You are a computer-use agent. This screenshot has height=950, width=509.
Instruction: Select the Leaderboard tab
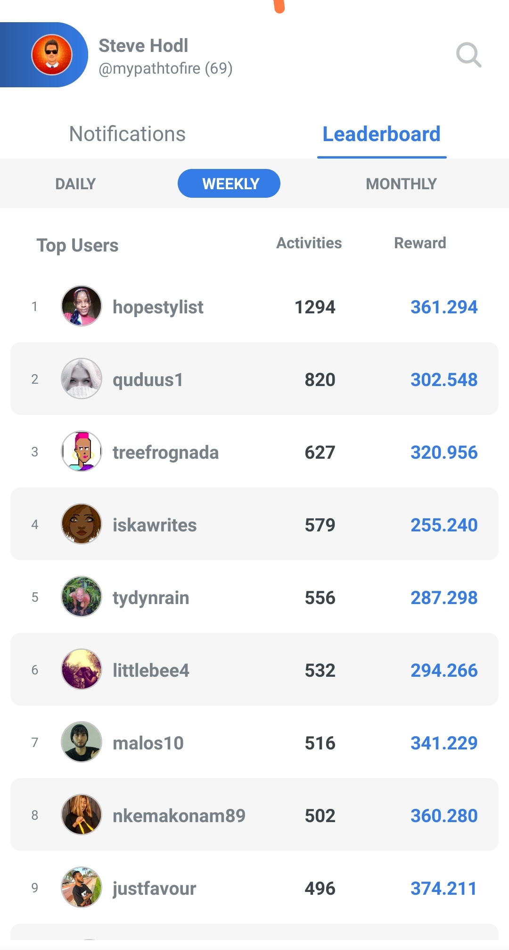[x=382, y=134]
